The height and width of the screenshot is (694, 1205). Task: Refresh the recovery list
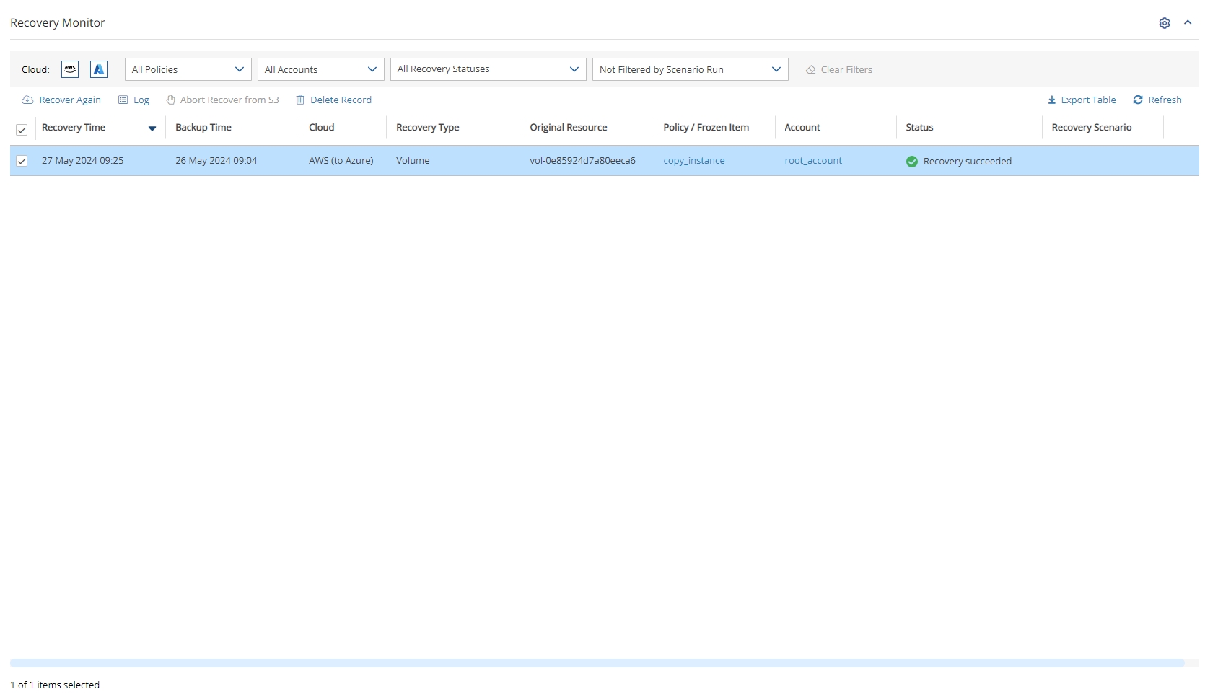click(1157, 100)
